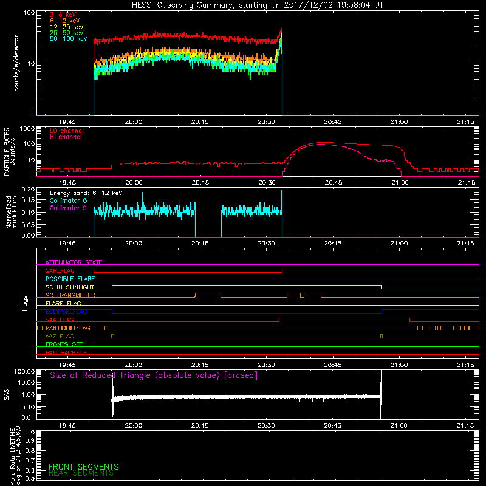486x486 pixels.
Task: Click the POSSIBLE_FLARE flag label
Action: (70, 279)
